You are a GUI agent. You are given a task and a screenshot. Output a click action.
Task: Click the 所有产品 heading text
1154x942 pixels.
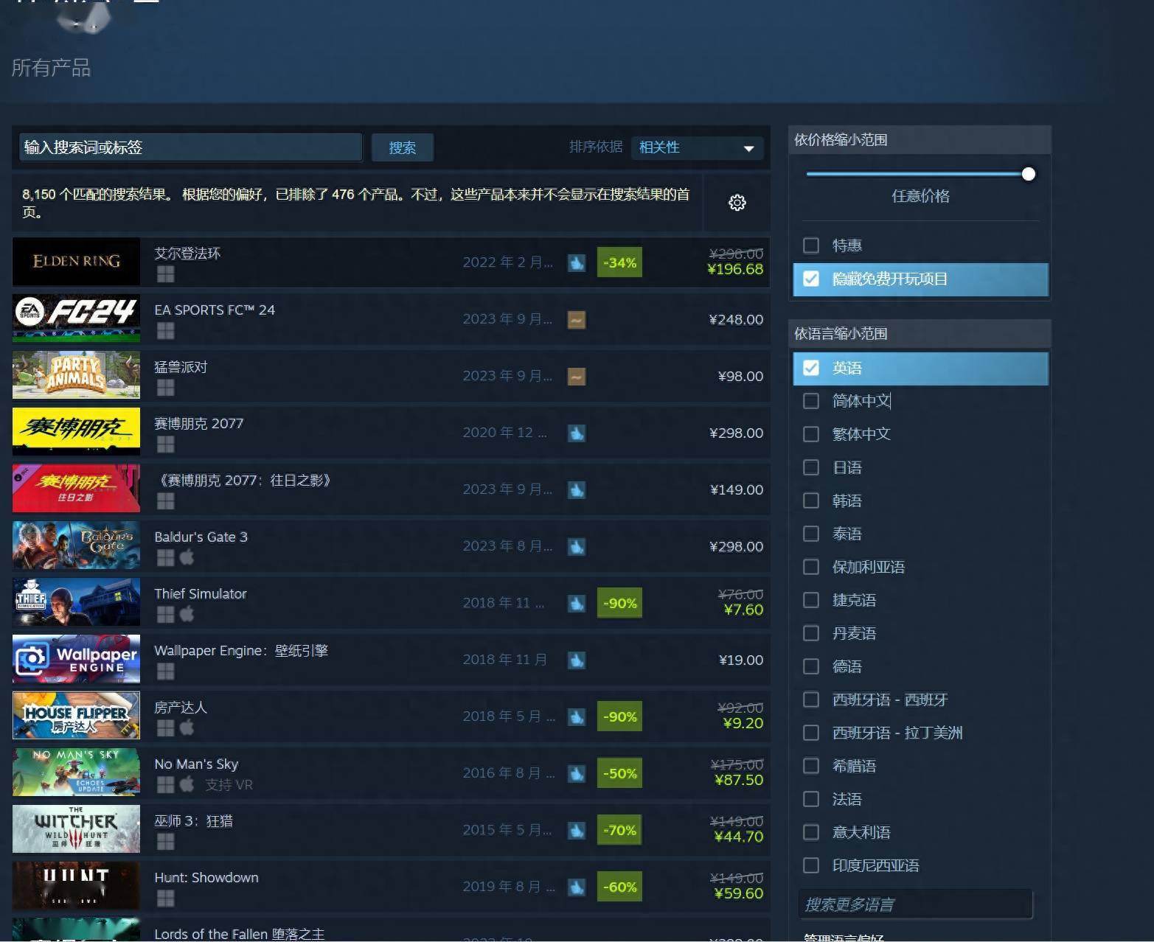click(51, 68)
